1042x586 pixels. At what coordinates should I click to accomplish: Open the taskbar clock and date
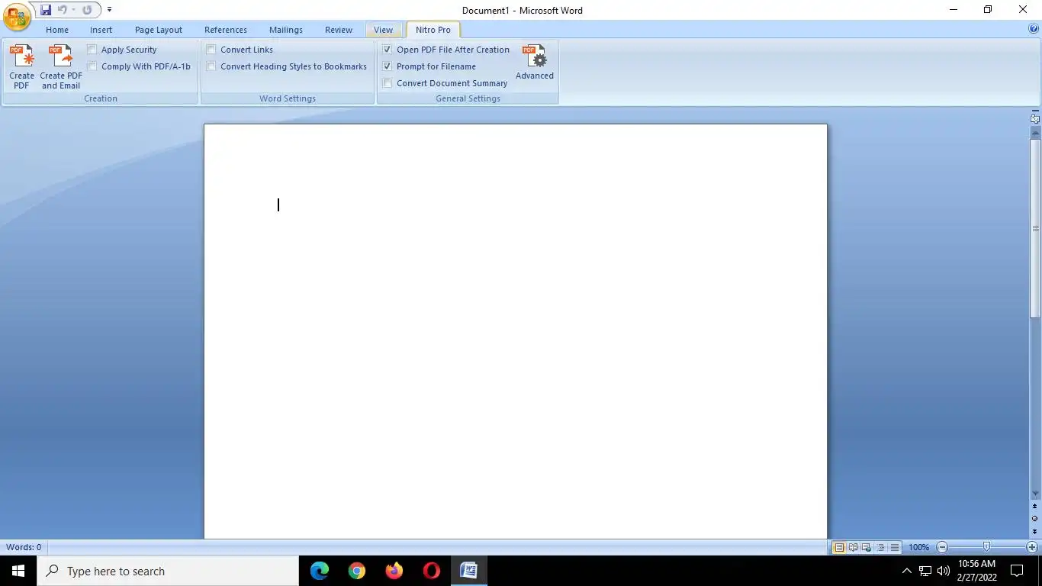pyautogui.click(x=976, y=571)
